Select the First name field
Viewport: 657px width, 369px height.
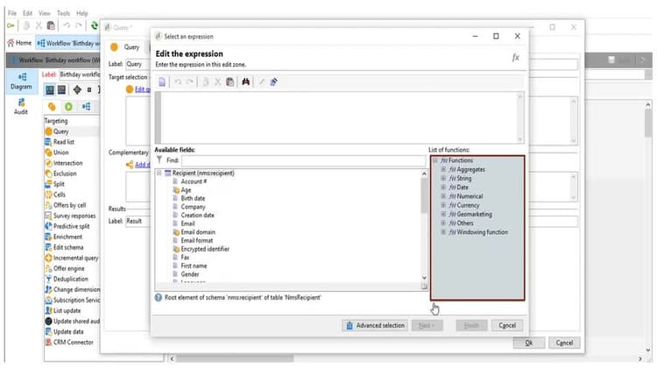194,266
